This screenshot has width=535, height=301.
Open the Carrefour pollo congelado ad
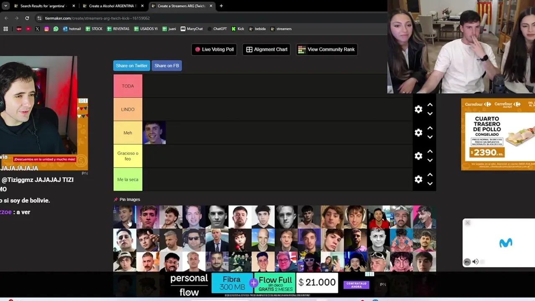pyautogui.click(x=498, y=134)
